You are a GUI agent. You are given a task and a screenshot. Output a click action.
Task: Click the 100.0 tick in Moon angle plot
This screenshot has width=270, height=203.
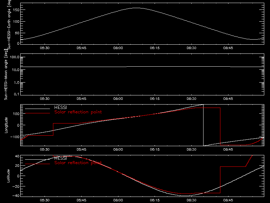(15, 57)
